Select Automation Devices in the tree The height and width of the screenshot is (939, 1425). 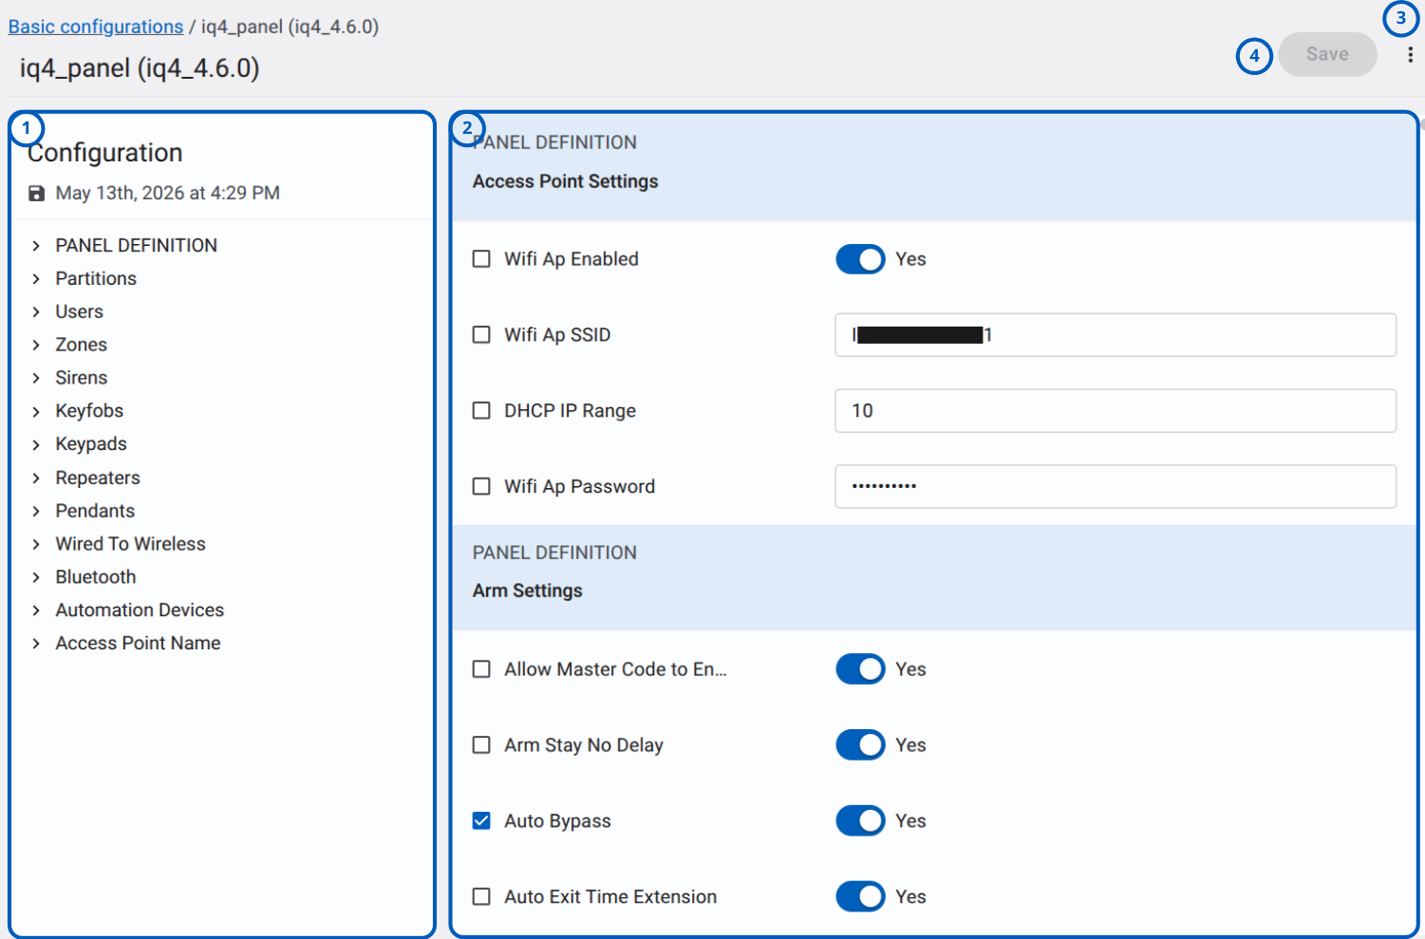[140, 610]
